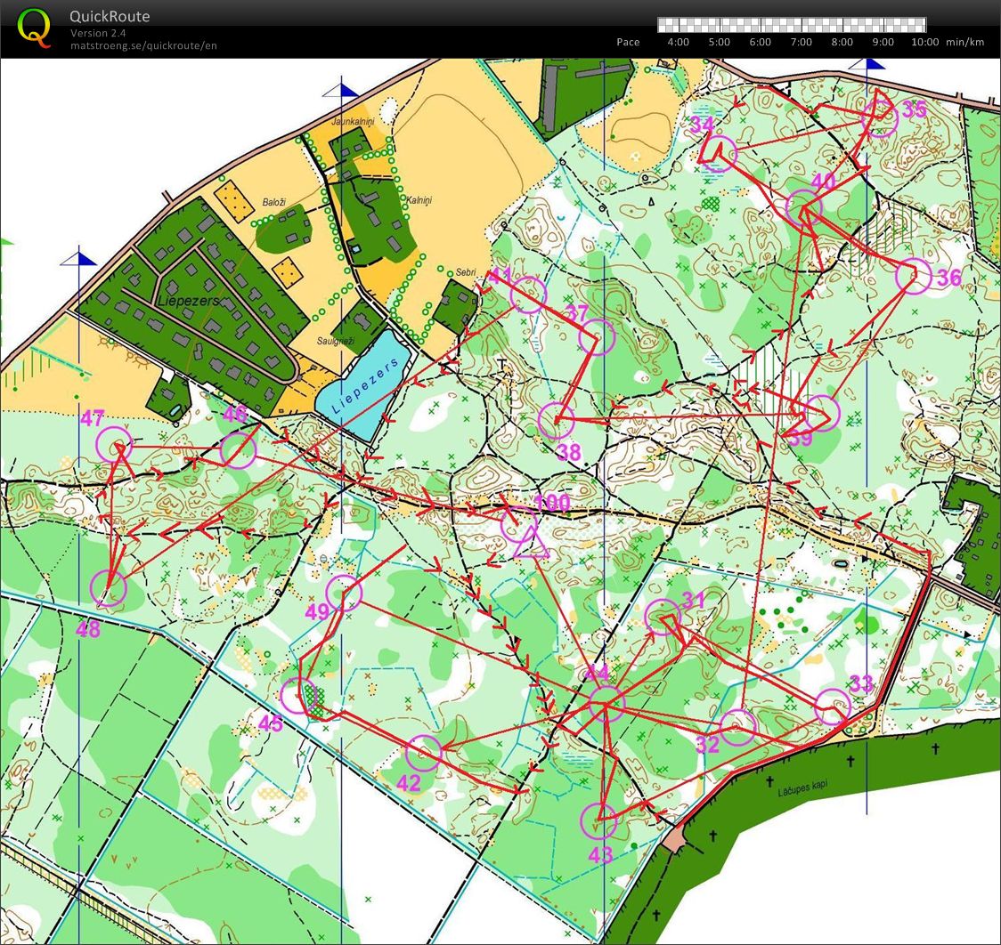Select control circle 41 on the map
Viewport: 1001px width, 945px height.
click(528, 295)
